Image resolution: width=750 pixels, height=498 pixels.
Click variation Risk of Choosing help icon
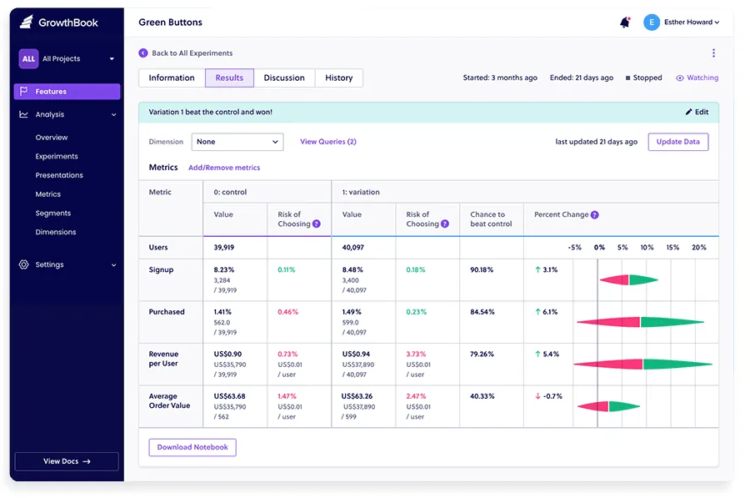445,224
